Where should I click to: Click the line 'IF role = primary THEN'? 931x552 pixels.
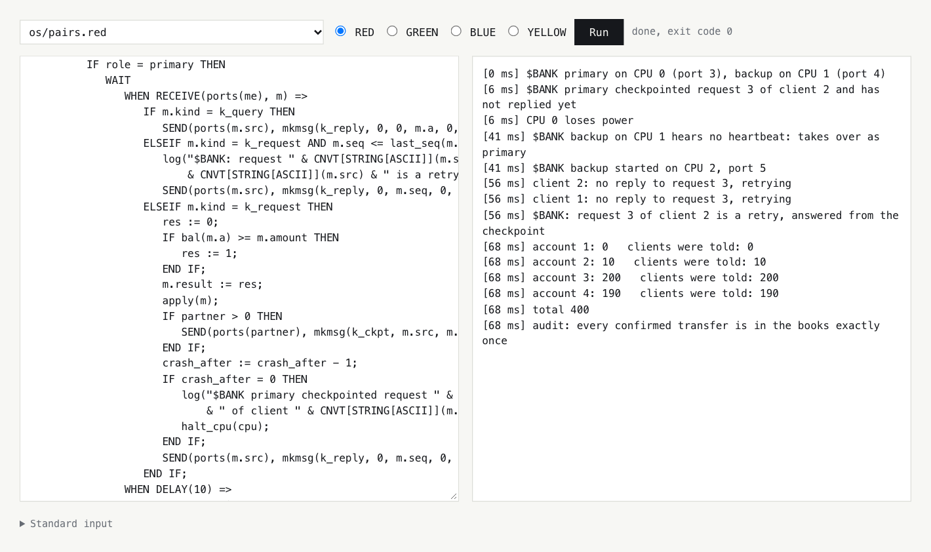coord(156,64)
